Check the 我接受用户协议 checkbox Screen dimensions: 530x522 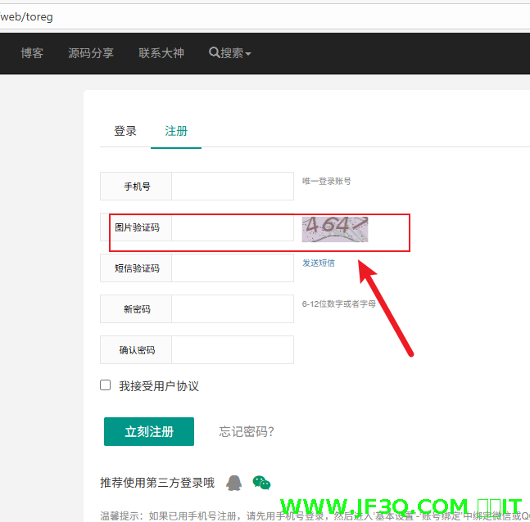click(105, 385)
